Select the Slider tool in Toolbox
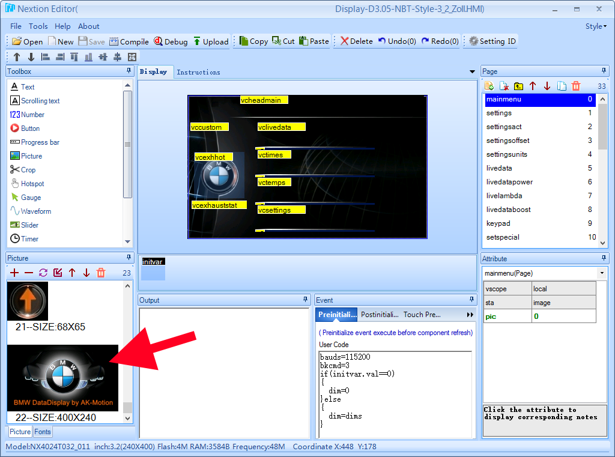 [29, 225]
